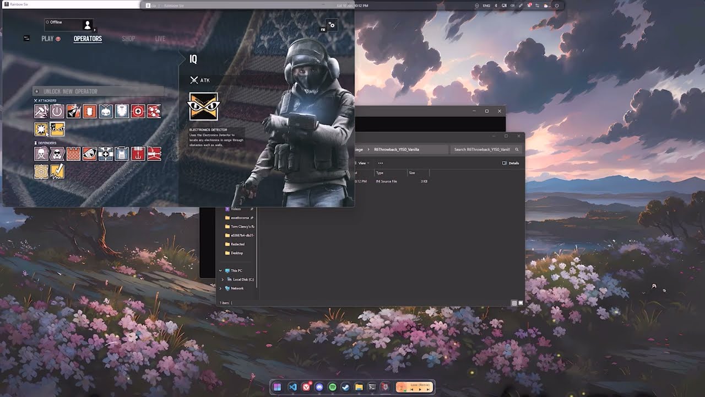This screenshot has width=705, height=397.
Task: Select the Doc medical cross defender icon
Action: tap(106, 154)
